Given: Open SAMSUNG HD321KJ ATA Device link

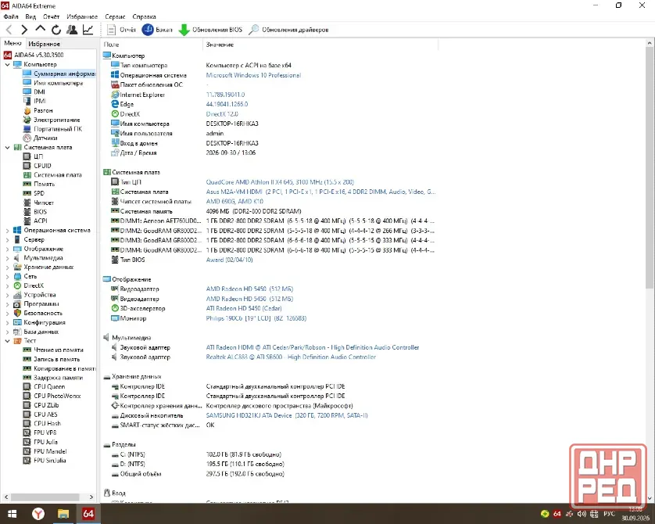Looking at the screenshot, I should click(287, 415).
